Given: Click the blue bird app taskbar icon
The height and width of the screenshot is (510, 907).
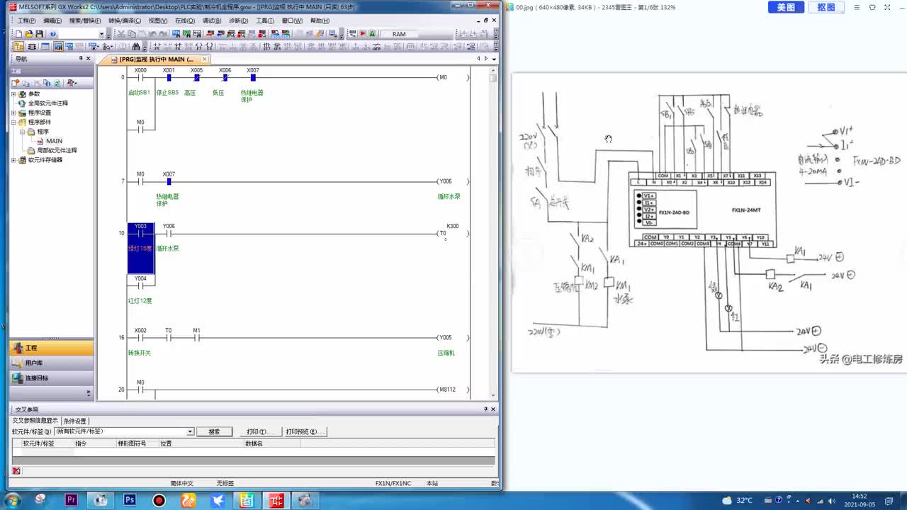Looking at the screenshot, I should point(217,500).
